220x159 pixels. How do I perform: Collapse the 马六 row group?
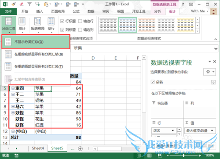click(13, 107)
